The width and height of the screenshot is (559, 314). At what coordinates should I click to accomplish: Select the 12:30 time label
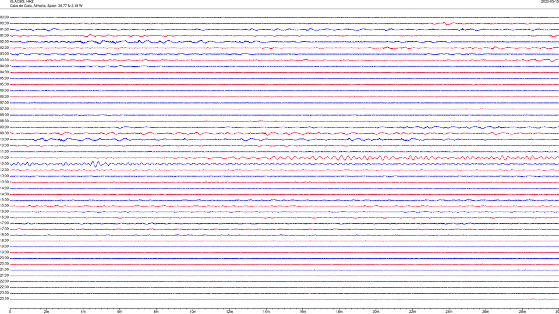point(4,170)
